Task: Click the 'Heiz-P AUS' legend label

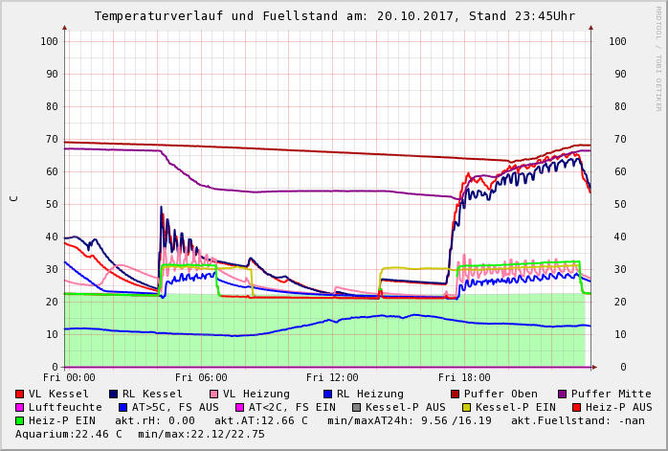Action: coord(619,407)
